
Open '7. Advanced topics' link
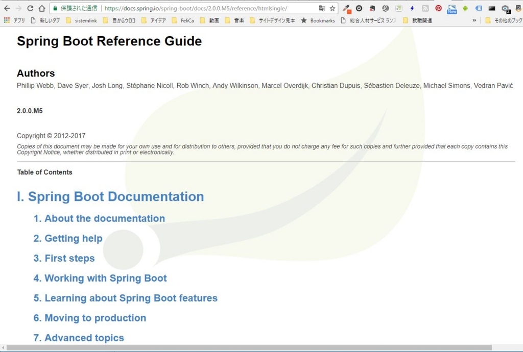click(79, 338)
